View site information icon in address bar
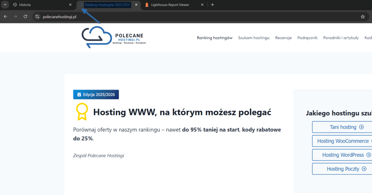372x195 pixels. coord(37,17)
